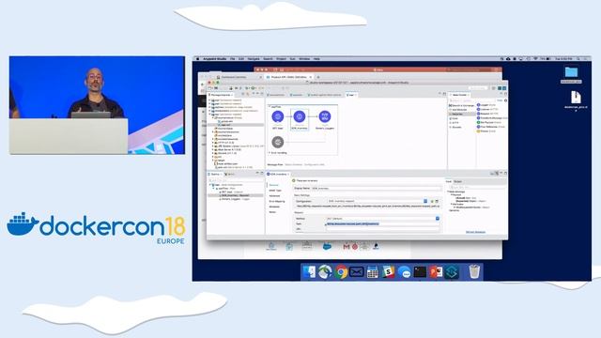The height and width of the screenshot is (338, 601).
Task: Click Gmail icon in the browser page
Action: (347, 247)
